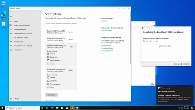
Task: Open Virus & threat protection section
Action: 22,25
